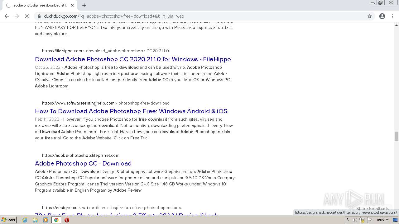
Task: Open the Windows Start menu
Action: click(9, 220)
